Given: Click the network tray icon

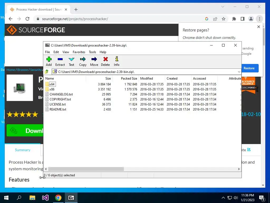Looking at the screenshot, I should [x=230, y=198].
